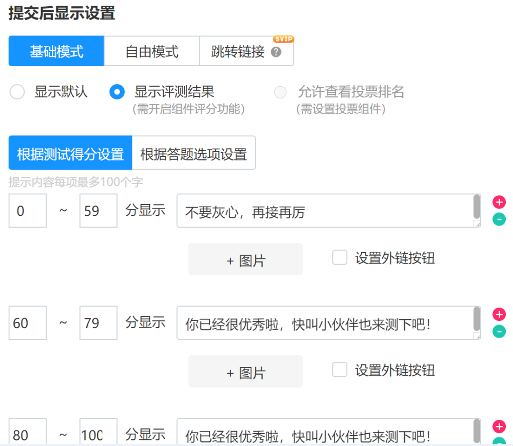Enable 设置外链按钮 for the 0~59 row
Image resolution: width=513 pixels, height=446 pixels.
[340, 257]
